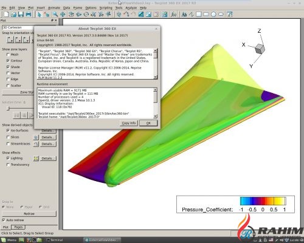This screenshot has width=304, height=243.
Task: Click the trademark text scrollbar down arrow
Action: [155, 77]
